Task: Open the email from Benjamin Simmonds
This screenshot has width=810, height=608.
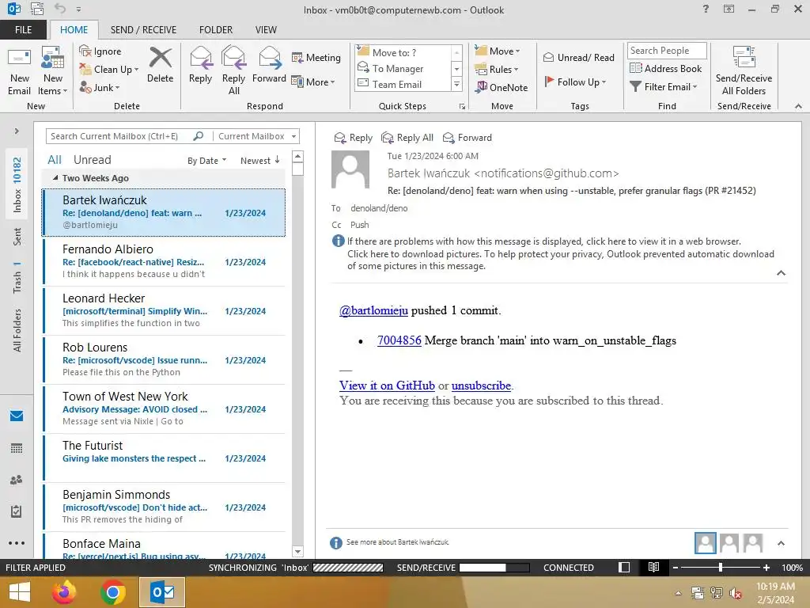Action: (165, 507)
